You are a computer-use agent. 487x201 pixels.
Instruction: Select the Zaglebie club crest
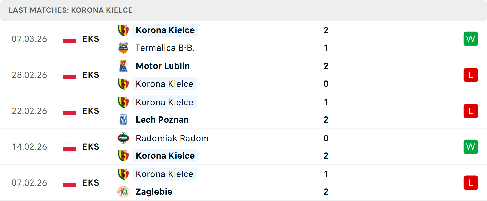coord(123,192)
